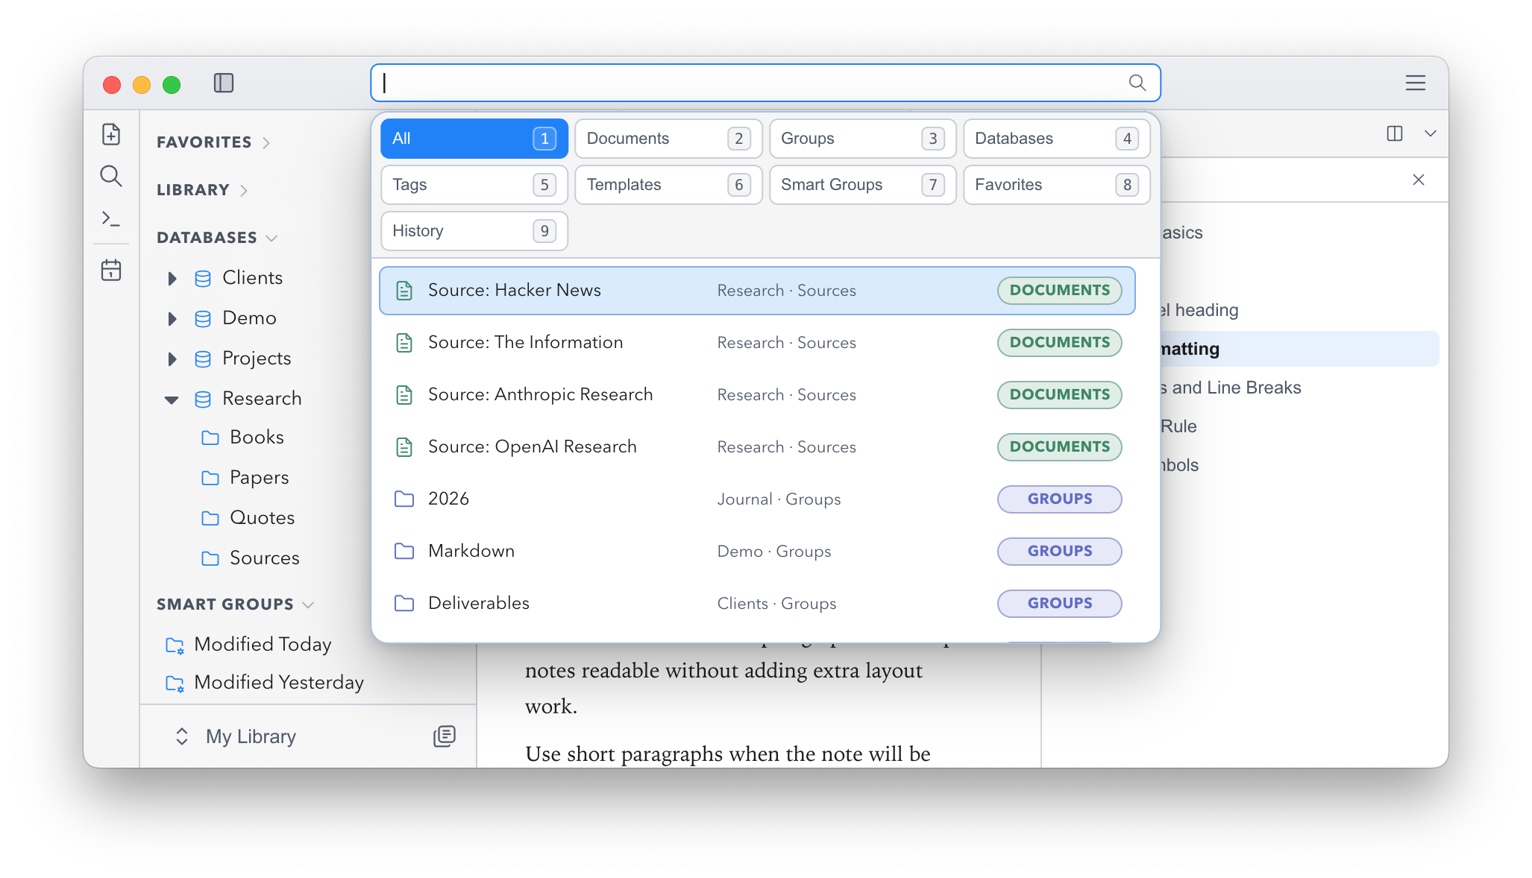This screenshot has height=878, width=1532.
Task: Click the new document icon in left rail
Action: (111, 134)
